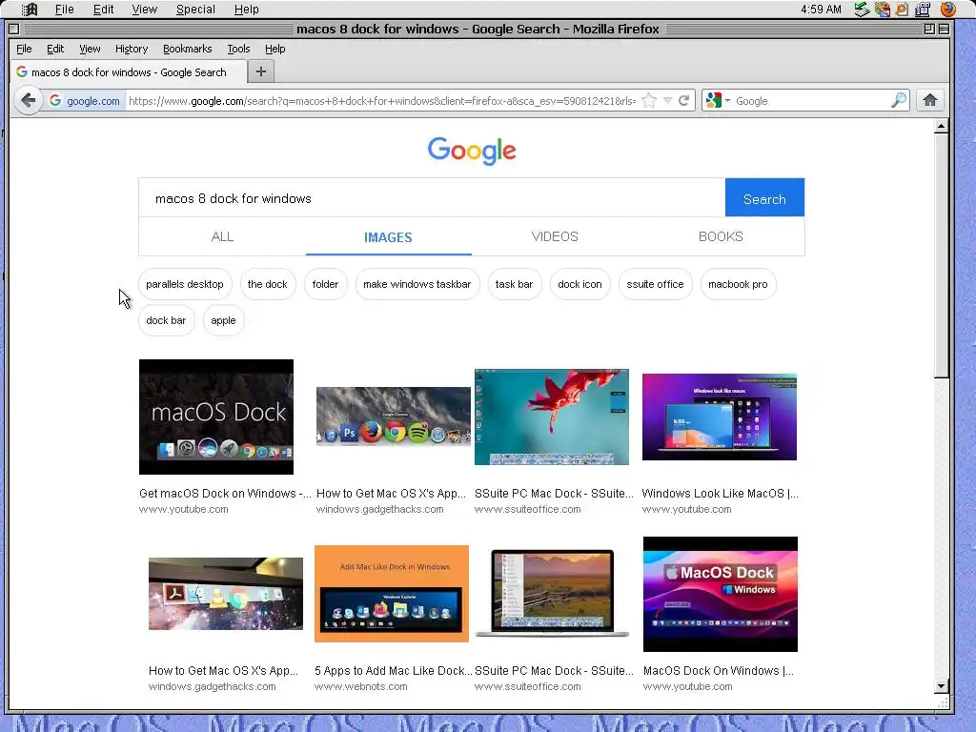Filter by task bar chip
The width and height of the screenshot is (976, 732).
514,284
